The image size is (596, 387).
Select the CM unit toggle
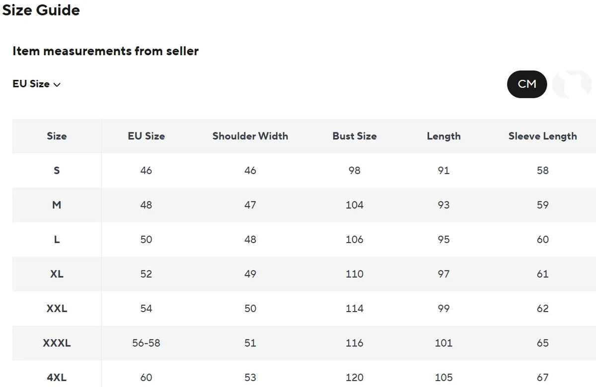(527, 84)
